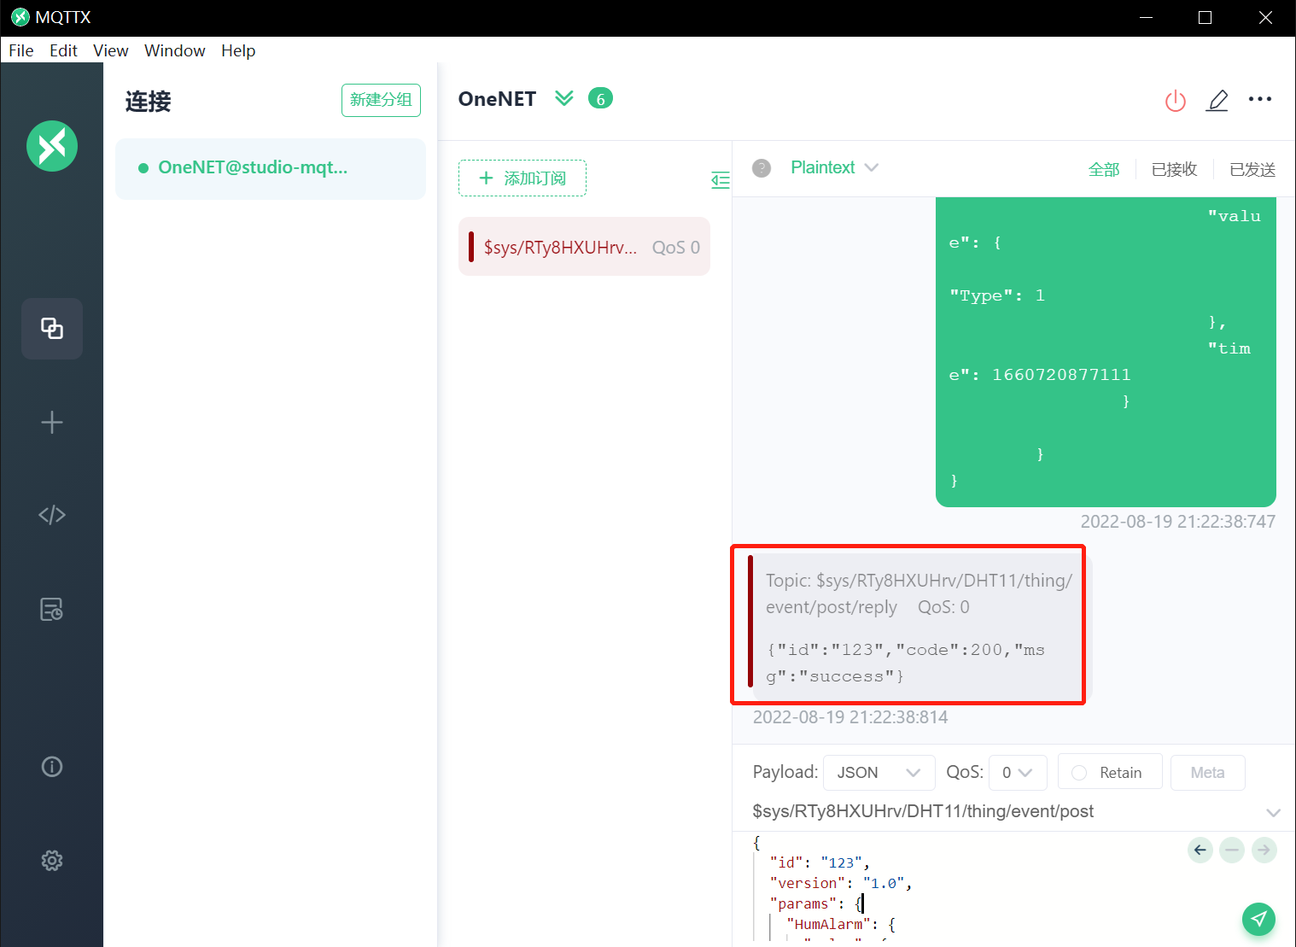Viewport: 1296px width, 947px height.
Task: Close the MQTTX window
Action: [x=1265, y=18]
